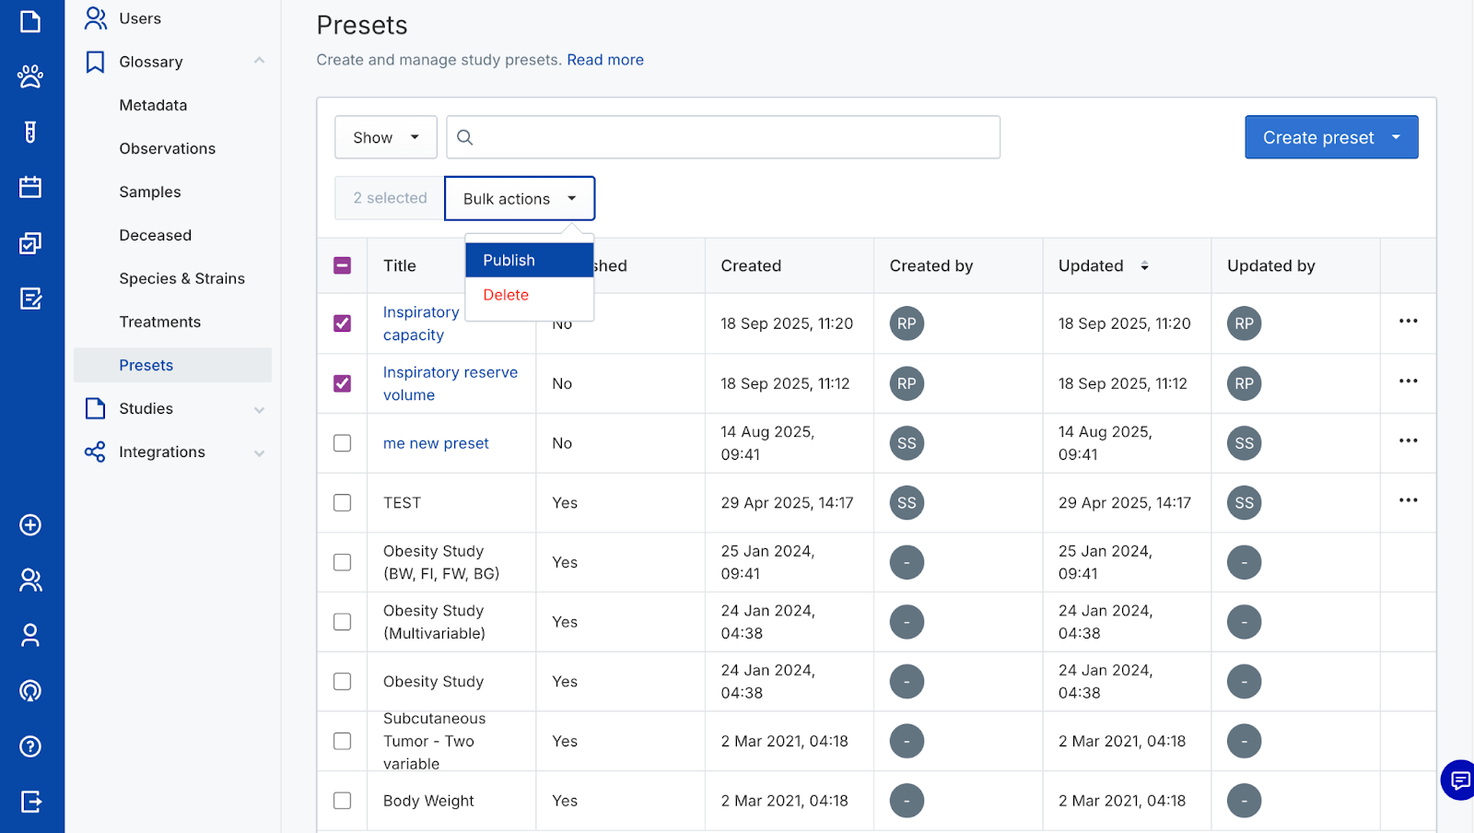The image size is (1474, 833).
Task: Click the paw print animals icon
Action: [x=30, y=76]
